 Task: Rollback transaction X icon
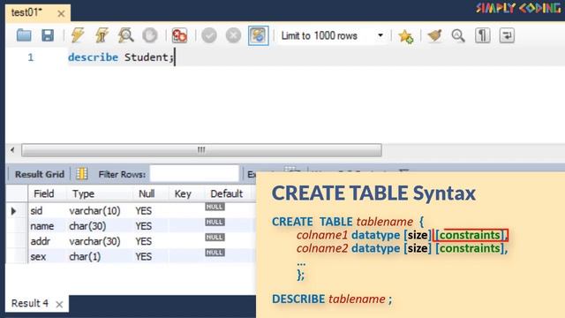pos(233,35)
